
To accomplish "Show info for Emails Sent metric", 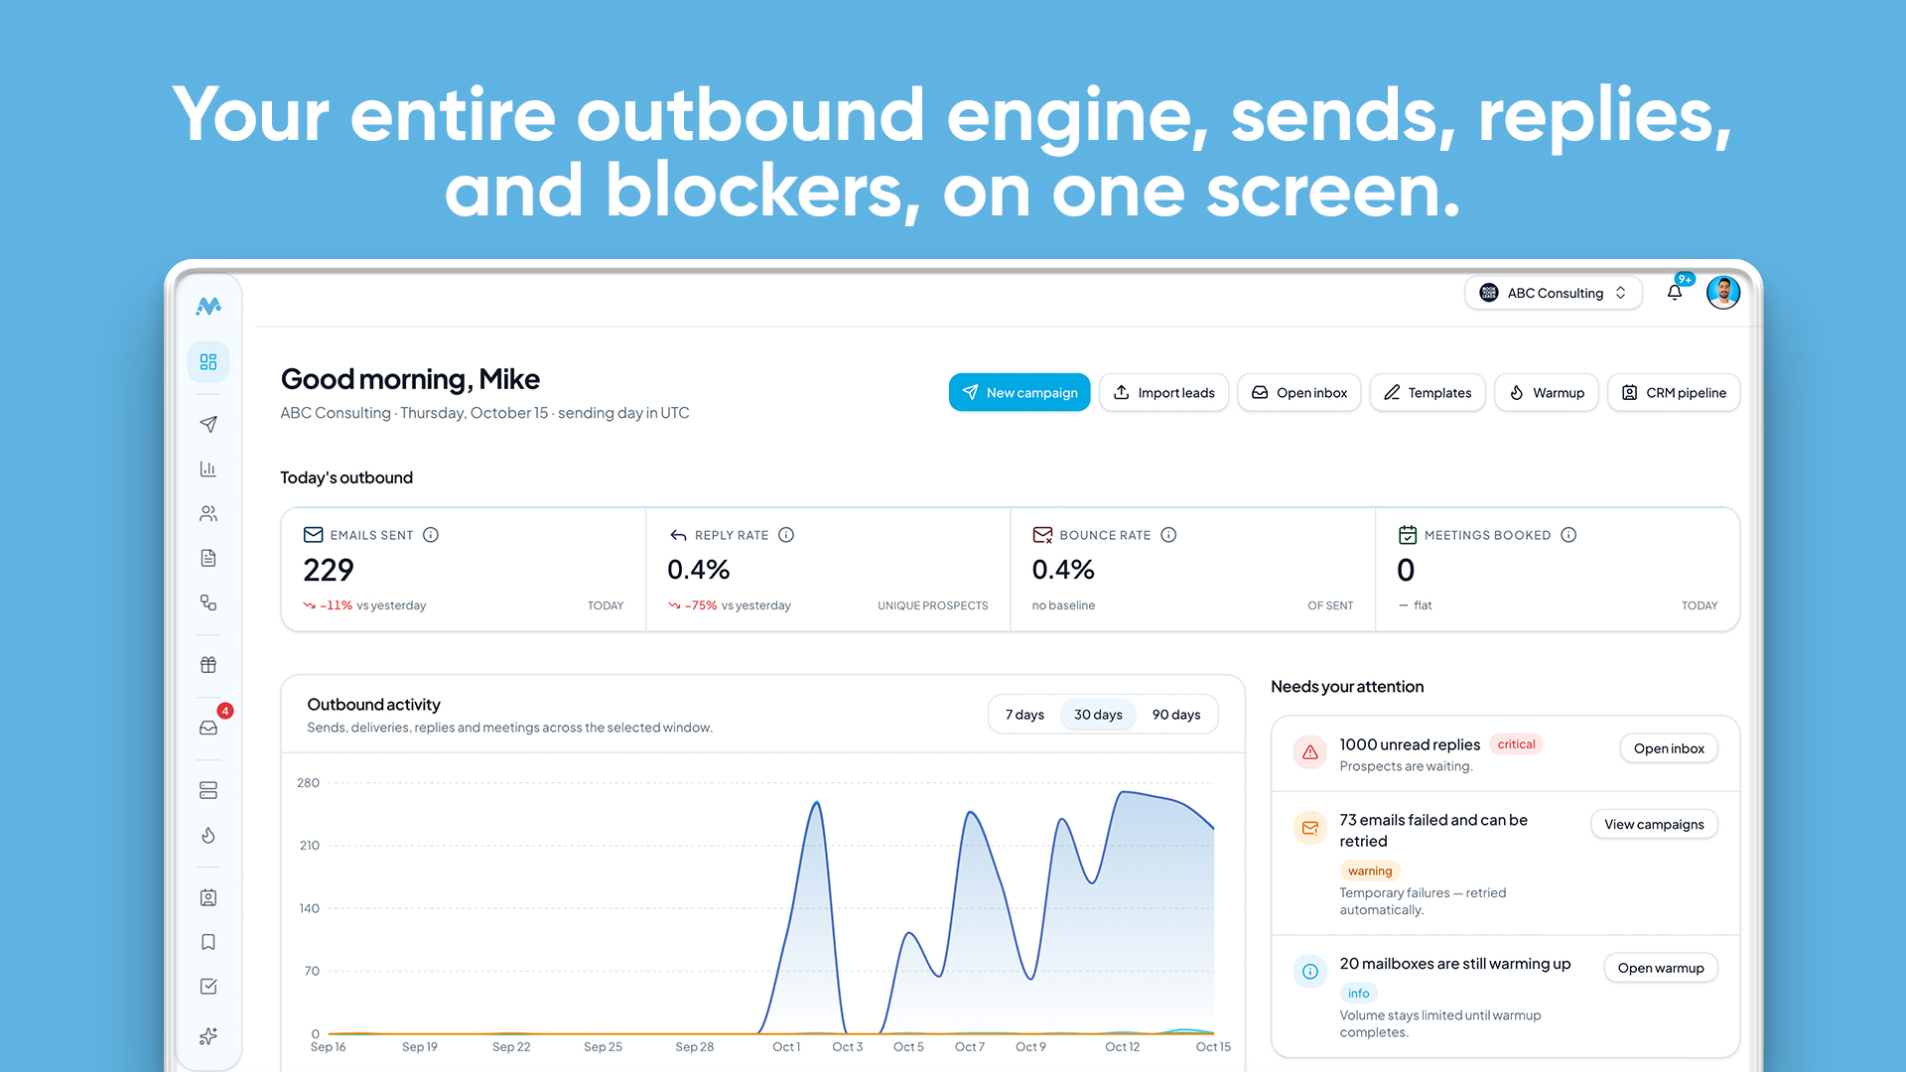I will [431, 535].
